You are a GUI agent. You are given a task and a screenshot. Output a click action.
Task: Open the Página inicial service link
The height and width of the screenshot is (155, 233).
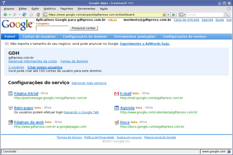(x=26, y=93)
